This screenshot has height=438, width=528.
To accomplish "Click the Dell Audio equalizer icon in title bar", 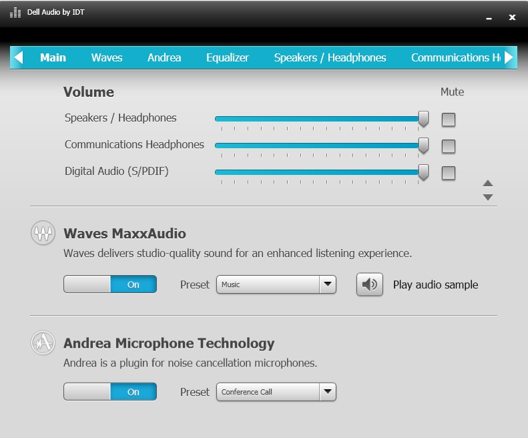I will 15,13.
